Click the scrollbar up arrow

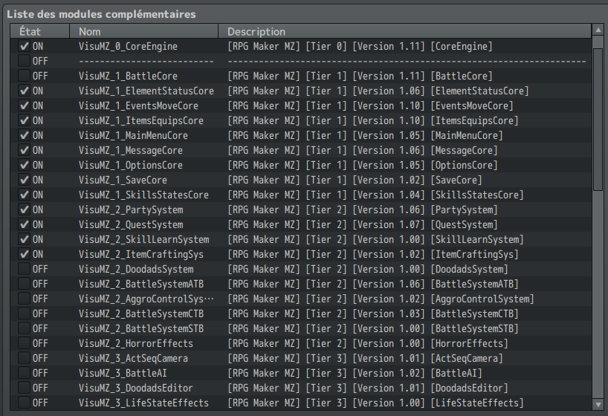coord(598,30)
